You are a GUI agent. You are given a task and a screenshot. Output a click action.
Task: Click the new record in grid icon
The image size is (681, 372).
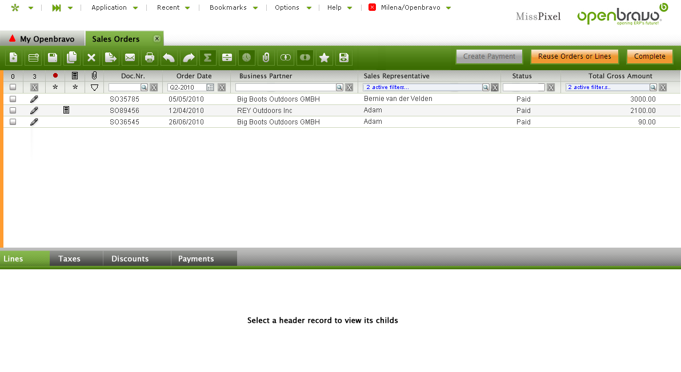click(x=34, y=57)
